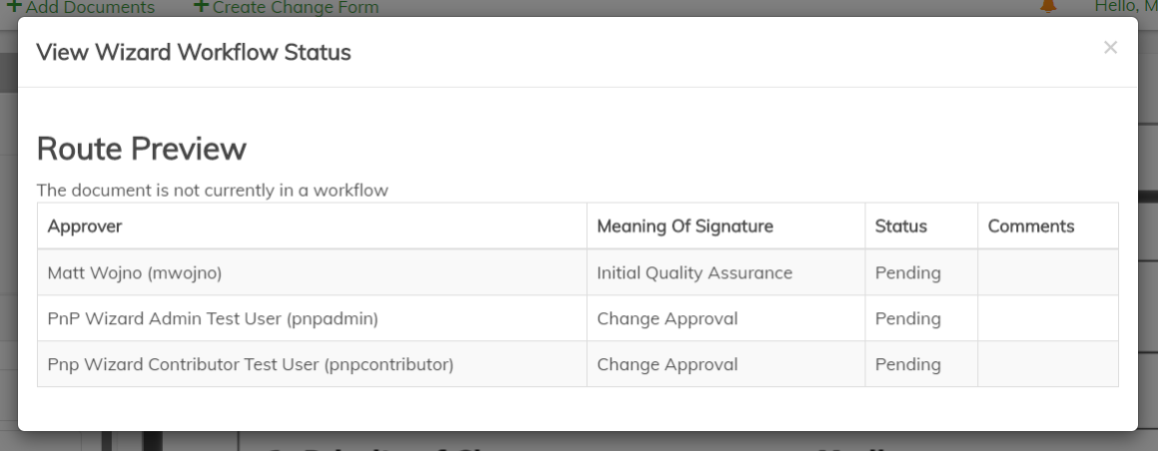Viewport: 1158px width, 451px height.
Task: Open the notifications bell icon
Action: (x=1048, y=6)
